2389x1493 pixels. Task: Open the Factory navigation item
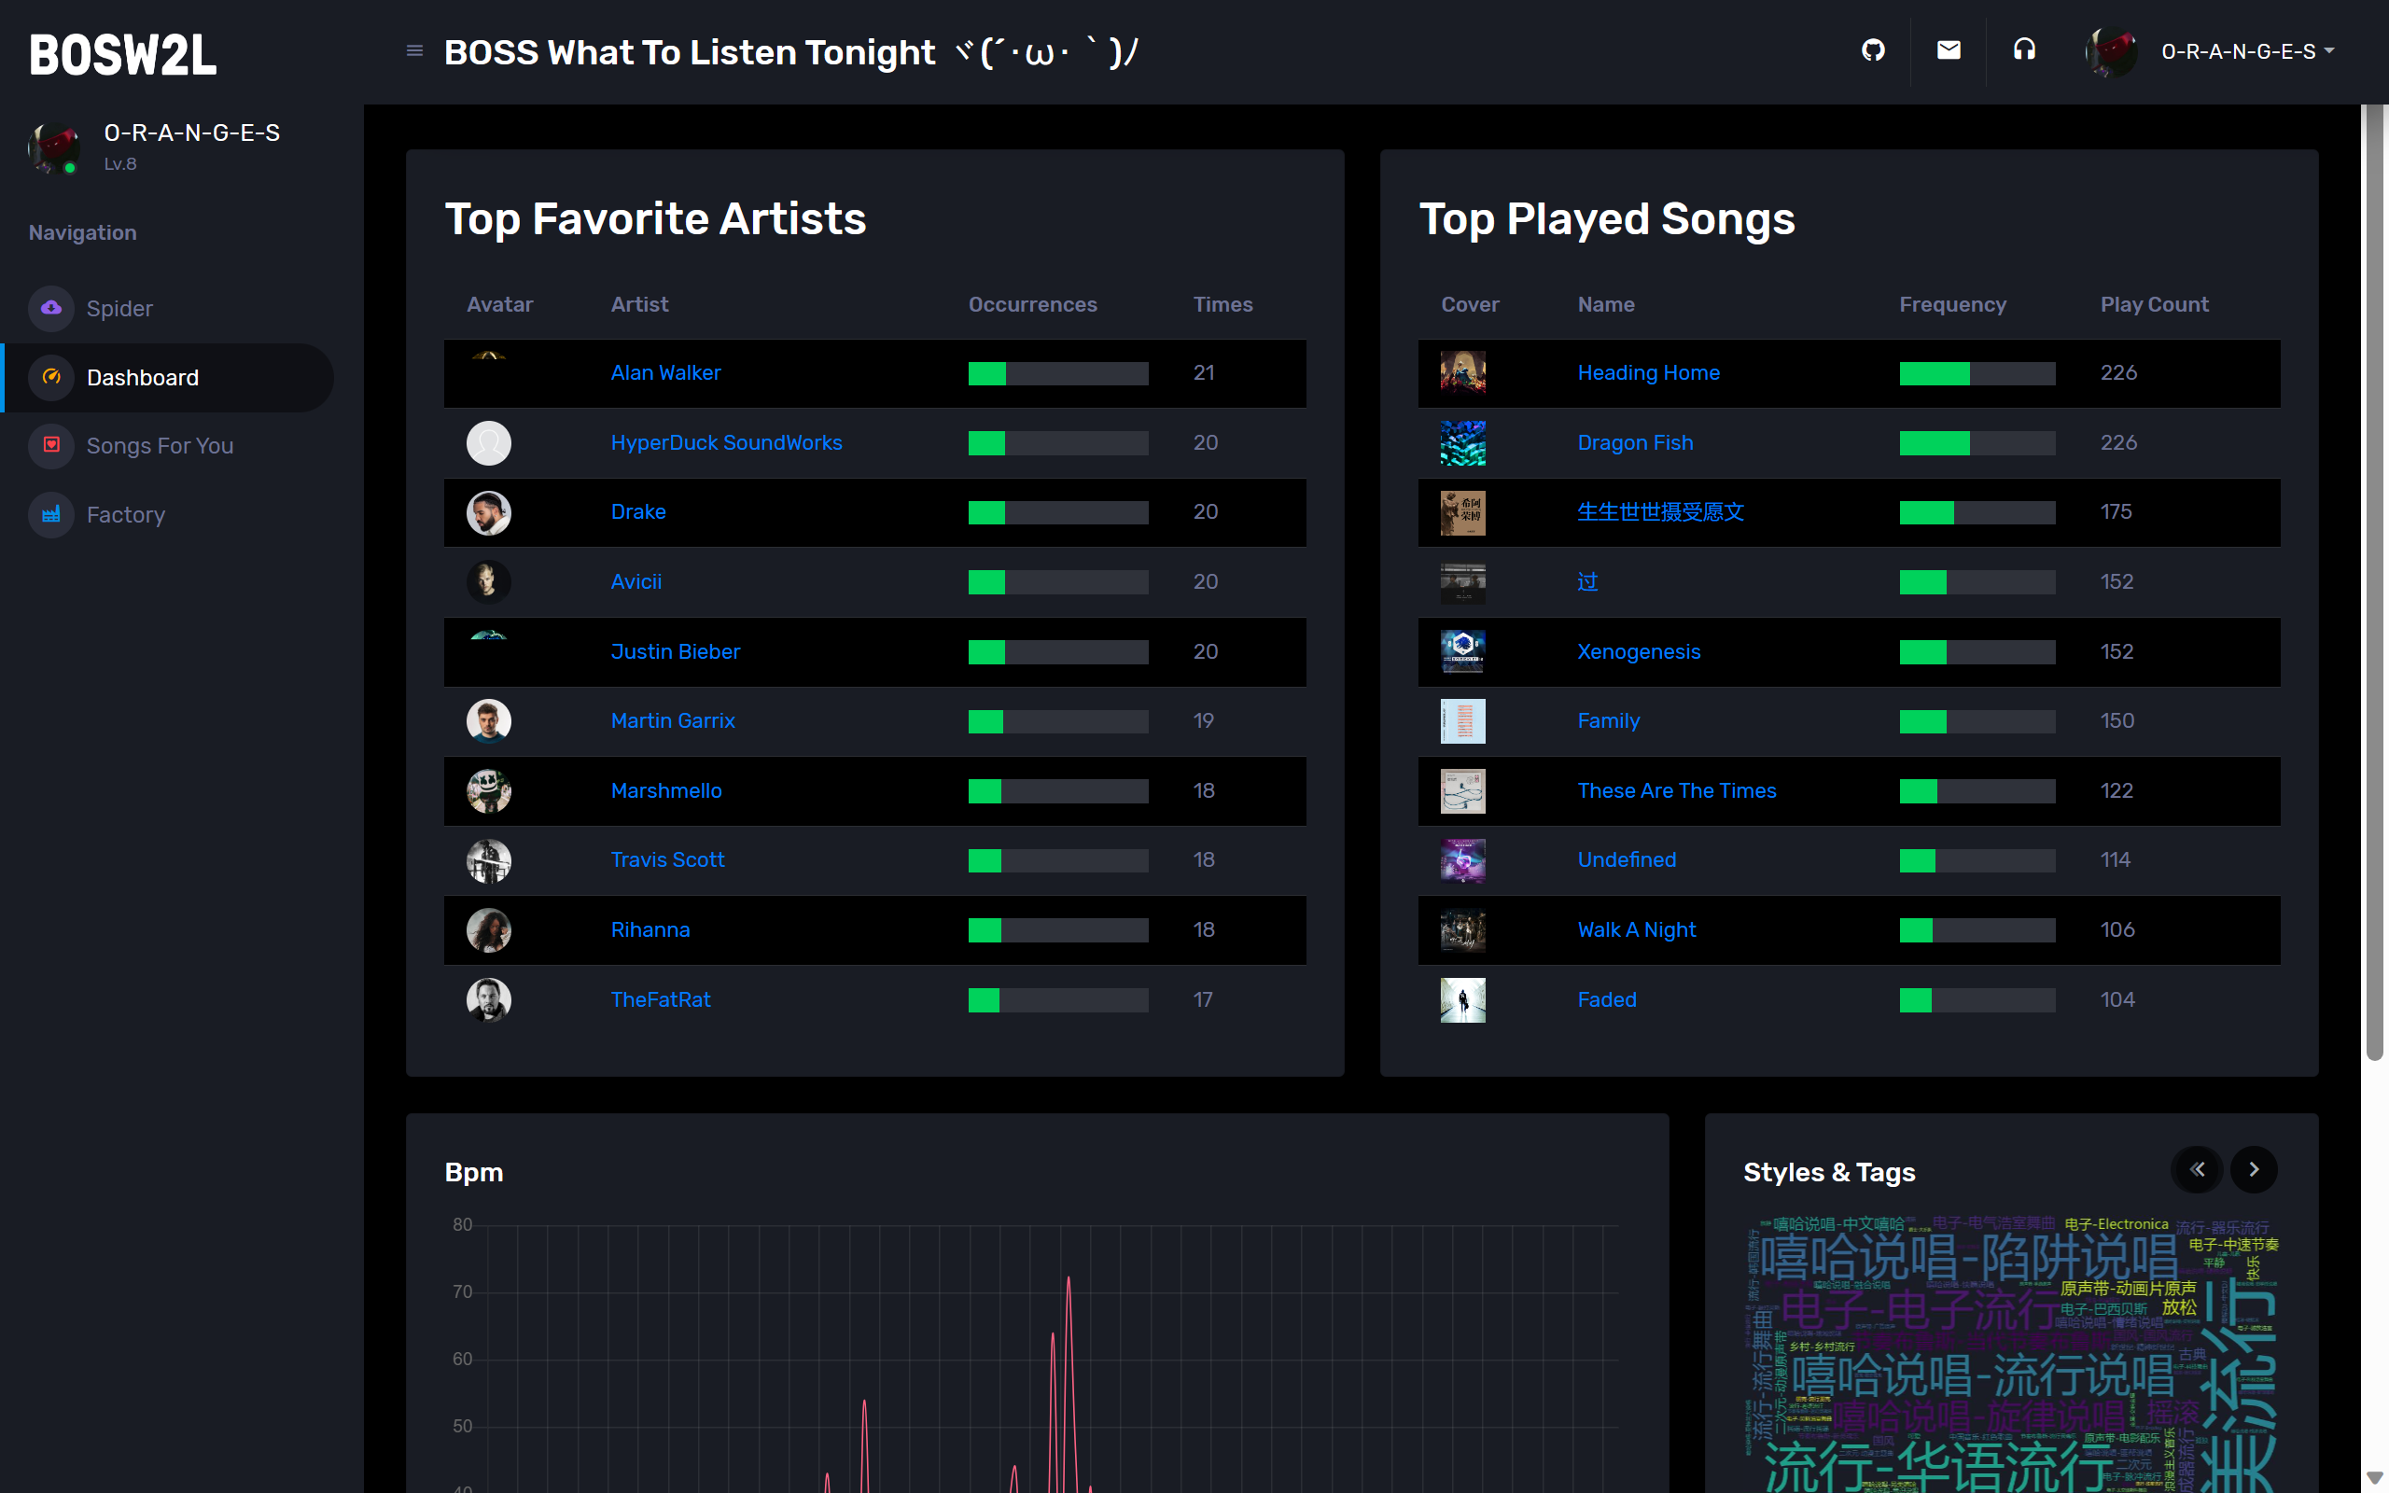click(x=125, y=514)
